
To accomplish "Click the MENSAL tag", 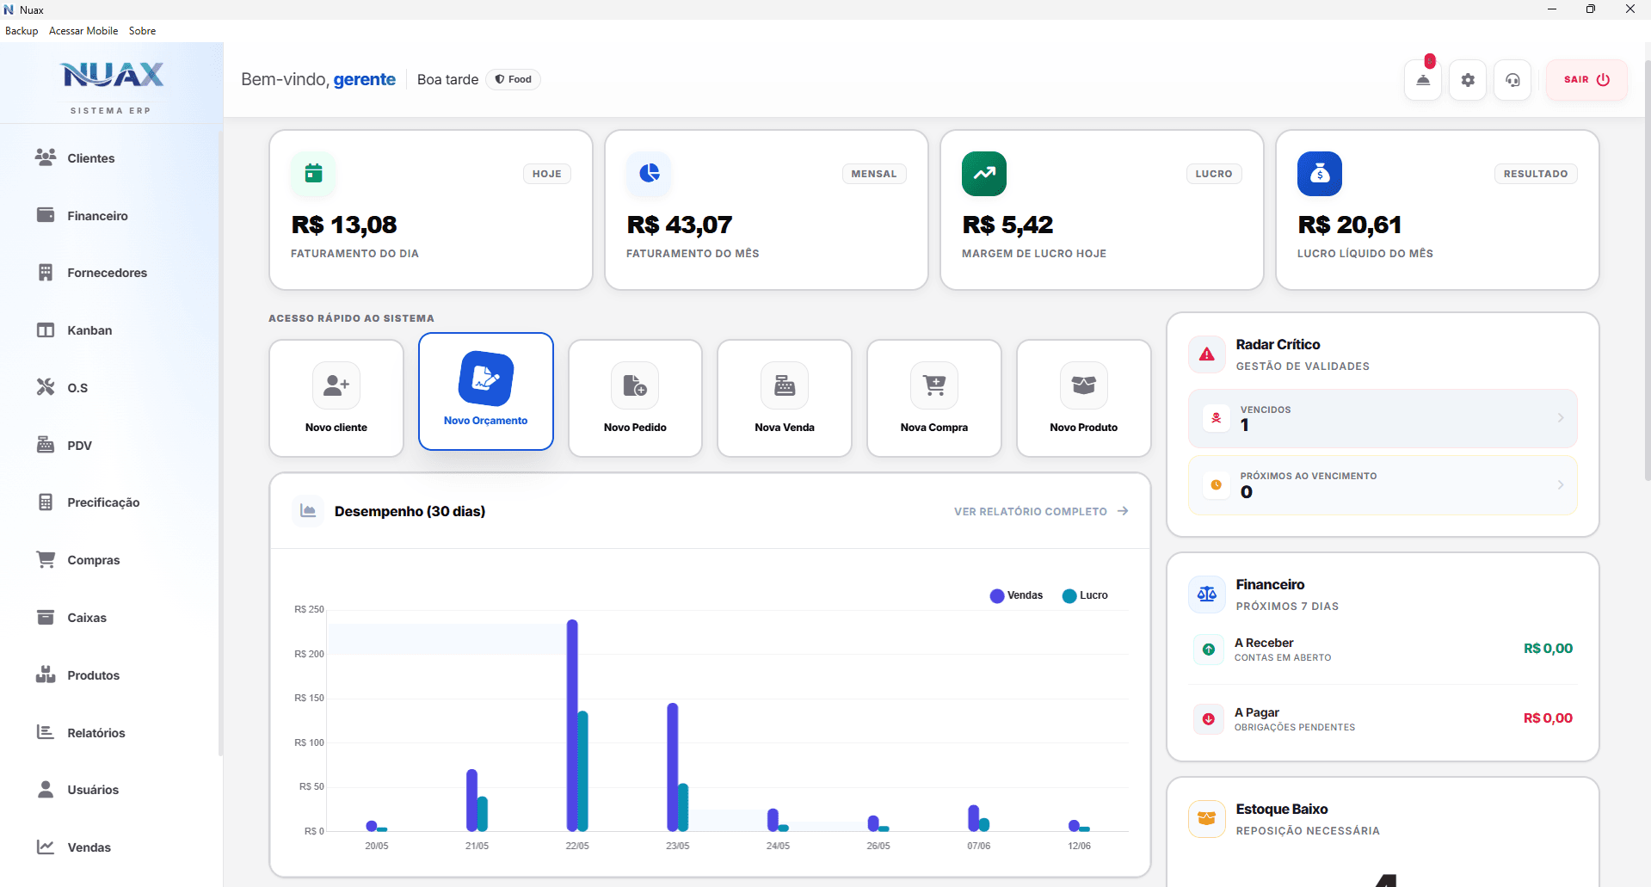I will coord(874,174).
